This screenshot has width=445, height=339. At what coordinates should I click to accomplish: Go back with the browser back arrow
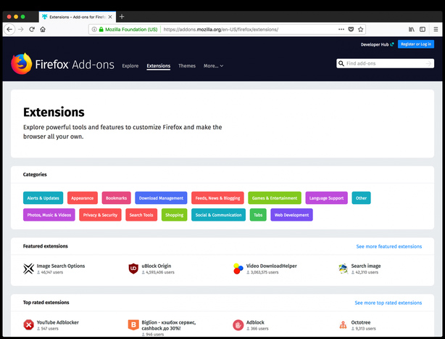point(9,29)
